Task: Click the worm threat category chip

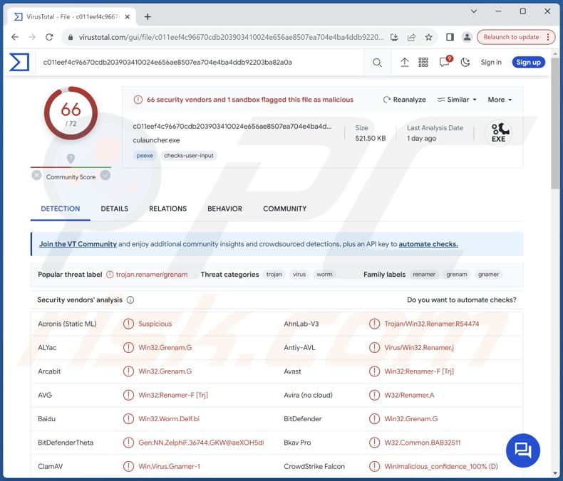Action: 324,275
